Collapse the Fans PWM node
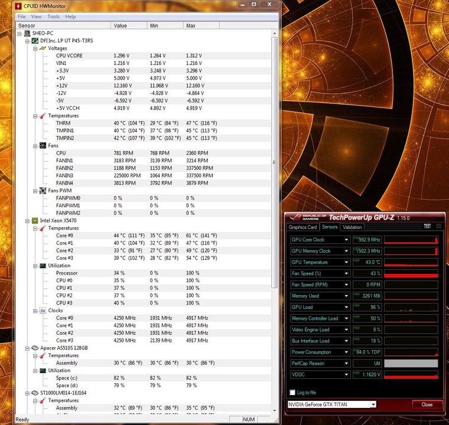Viewport: 449px width, 425px height. 35,191
